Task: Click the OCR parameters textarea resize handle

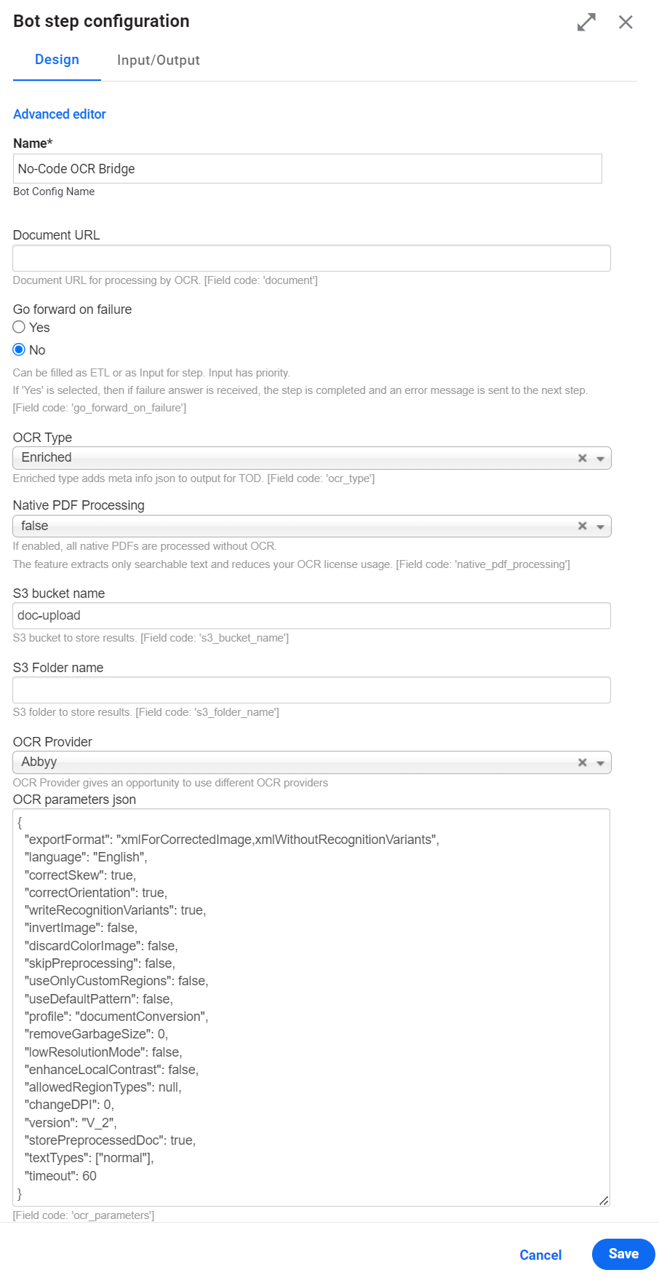Action: [604, 1200]
